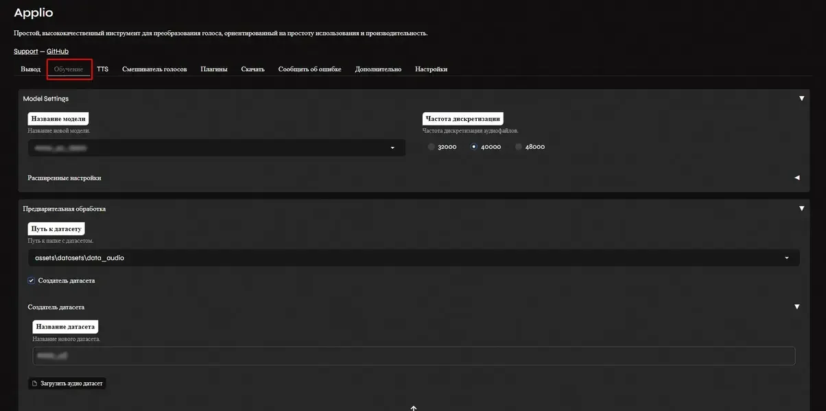Open the Вывод tab

tap(30, 69)
